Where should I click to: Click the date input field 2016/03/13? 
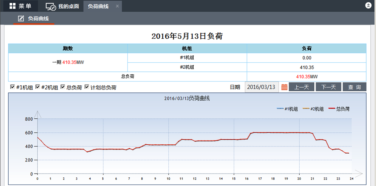click(262, 87)
